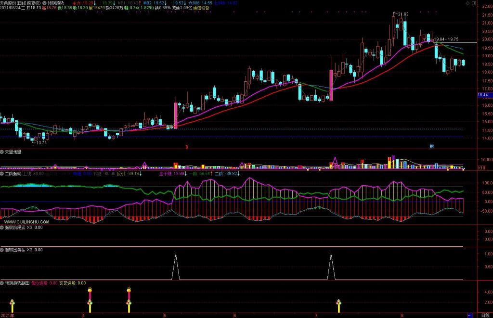This screenshot has height=318, width=493.
Task: Open the indicator menu beside 预测趋势 title
Action: (x=44, y=3)
